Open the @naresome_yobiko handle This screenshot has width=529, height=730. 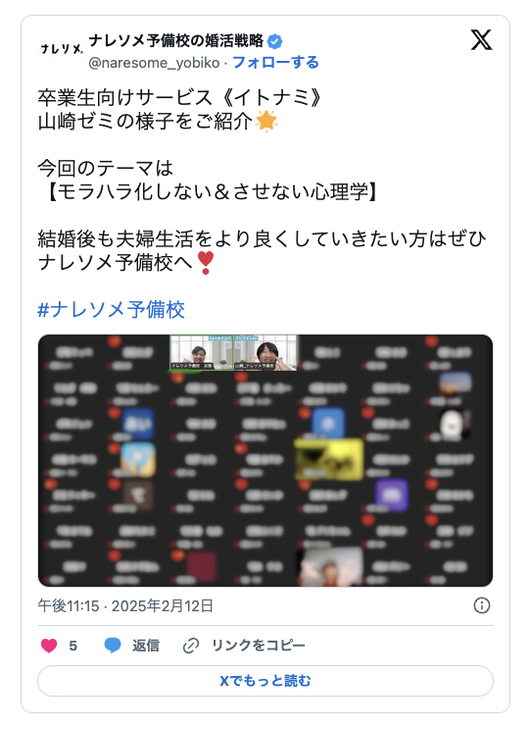tap(154, 63)
